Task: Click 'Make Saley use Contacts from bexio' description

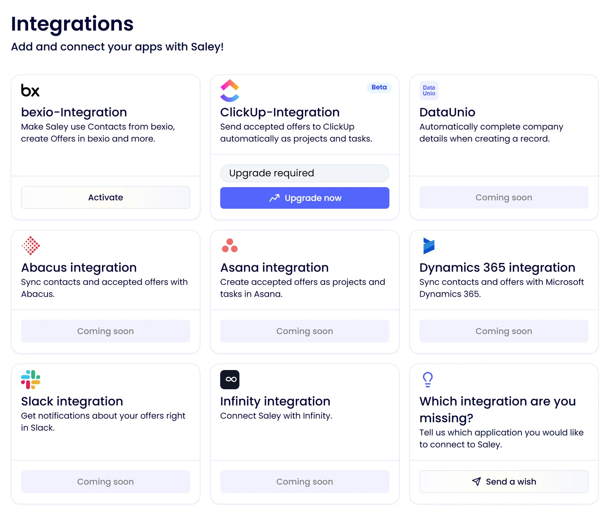Action: coord(98,133)
